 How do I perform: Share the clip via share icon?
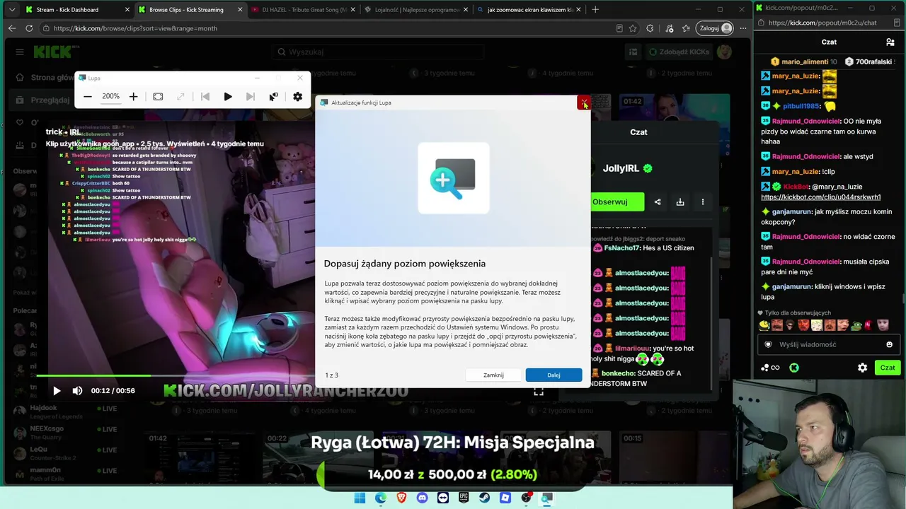tap(658, 201)
